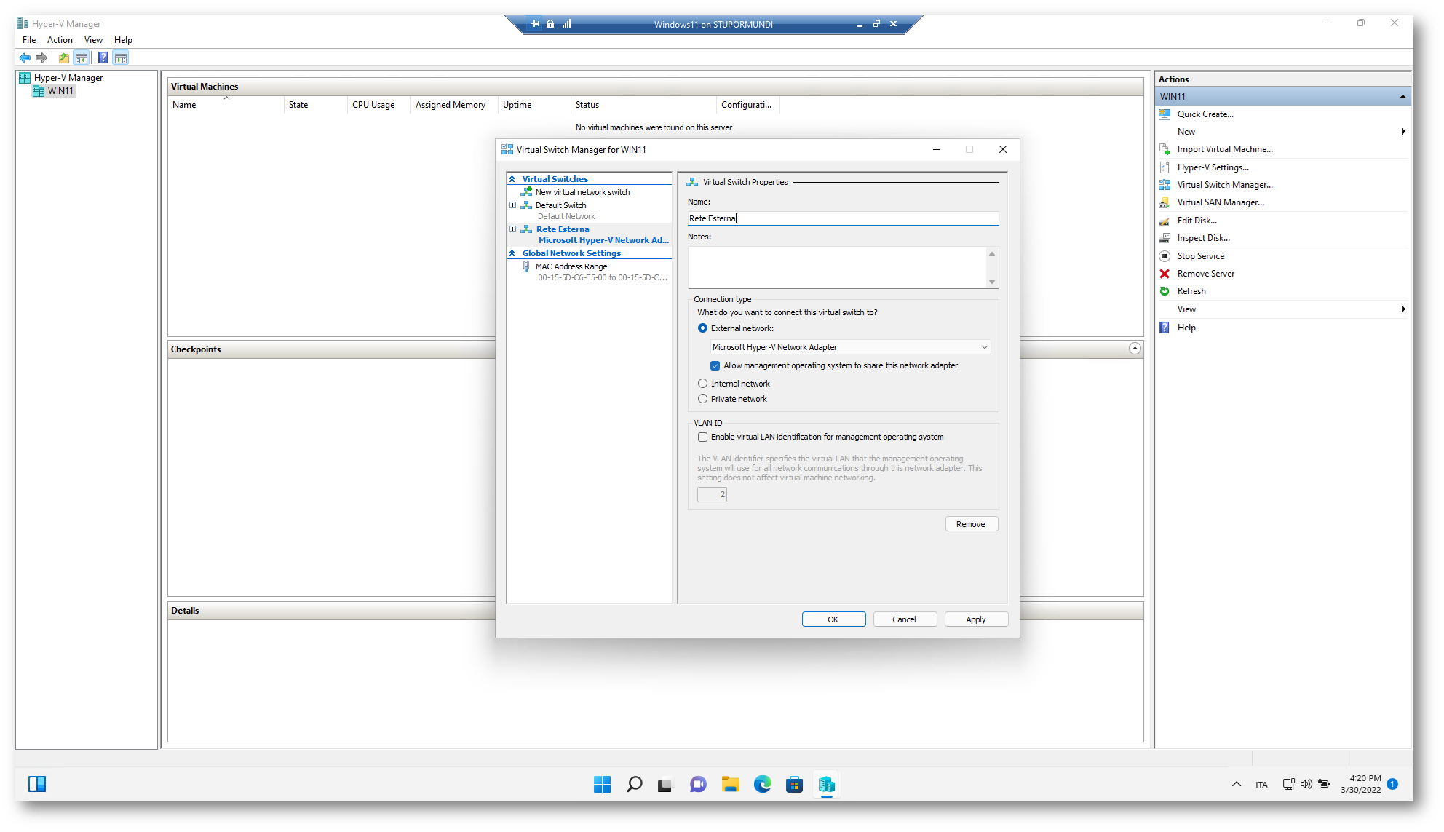Screen dimensions: 1444x832
Task: Collapse the WIN11 actions section header
Action: point(1403,97)
